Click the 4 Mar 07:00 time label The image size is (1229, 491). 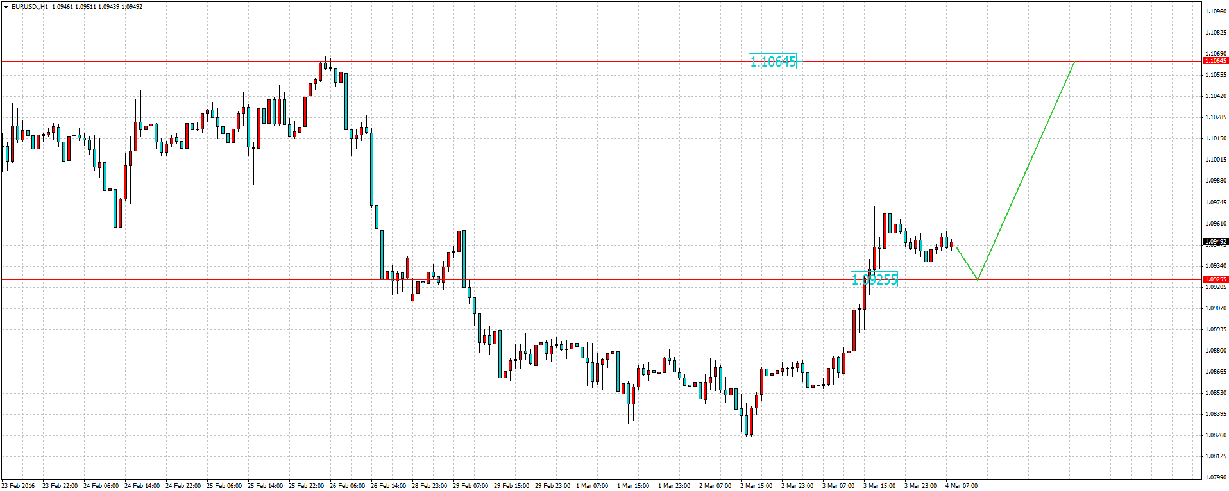pyautogui.click(x=961, y=486)
